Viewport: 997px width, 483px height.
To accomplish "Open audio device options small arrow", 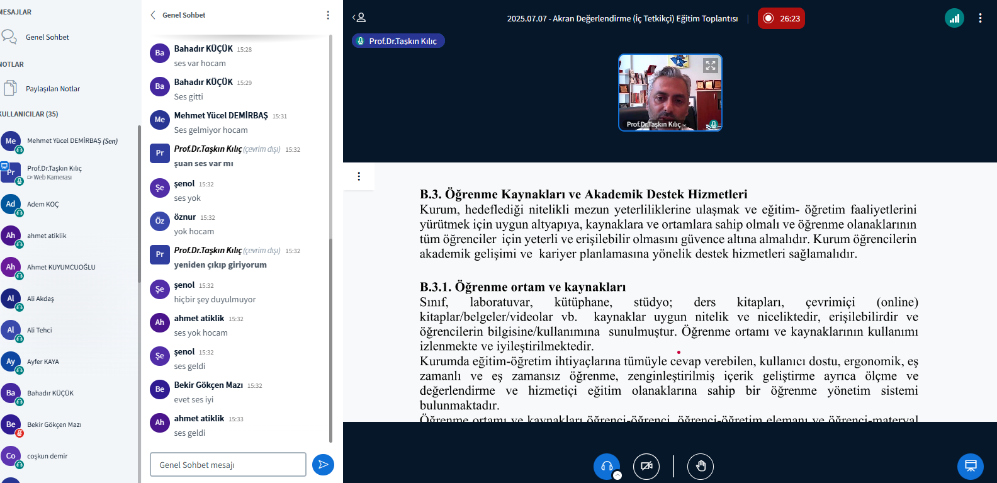I will 617,475.
